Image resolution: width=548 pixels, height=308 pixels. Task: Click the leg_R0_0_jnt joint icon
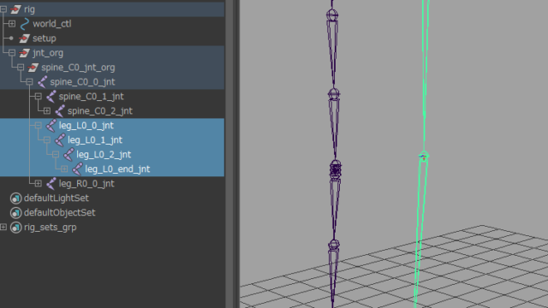tap(51, 184)
